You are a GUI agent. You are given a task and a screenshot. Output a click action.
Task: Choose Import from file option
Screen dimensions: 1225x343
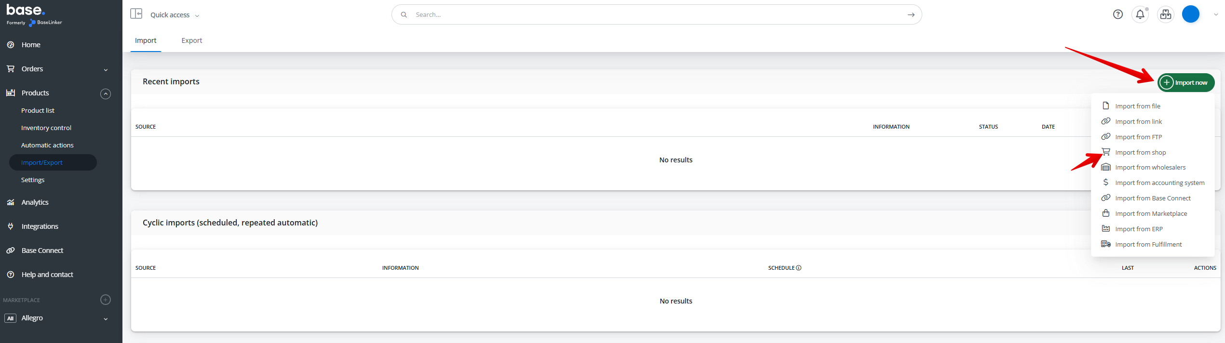[1137, 106]
